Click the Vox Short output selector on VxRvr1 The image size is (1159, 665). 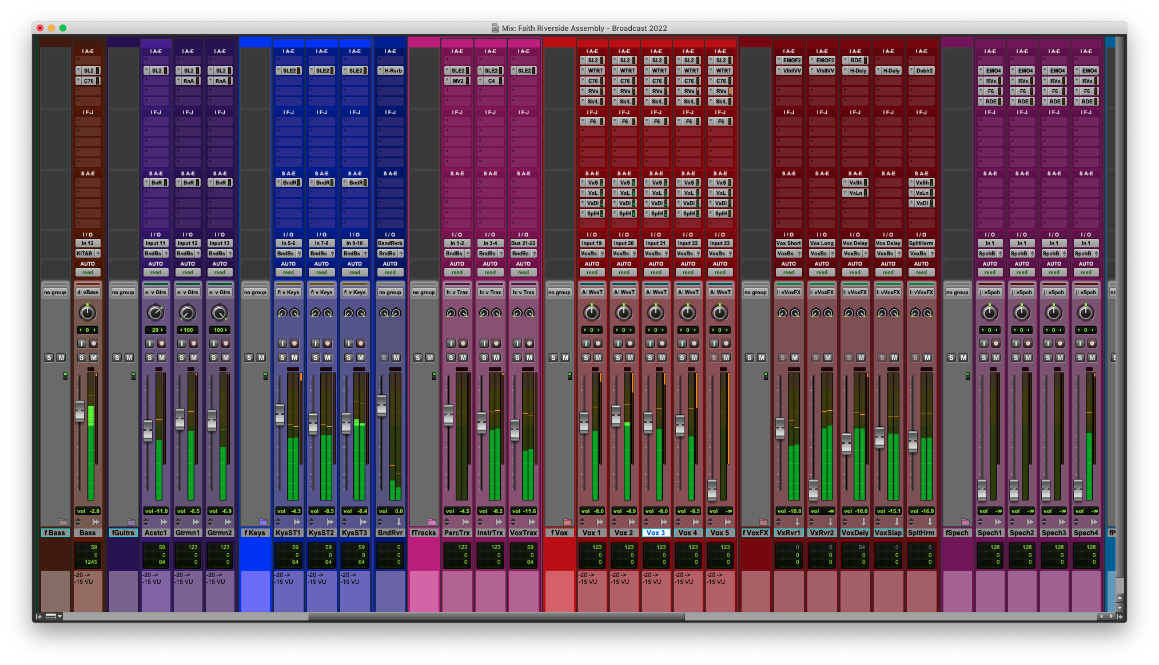click(x=788, y=243)
